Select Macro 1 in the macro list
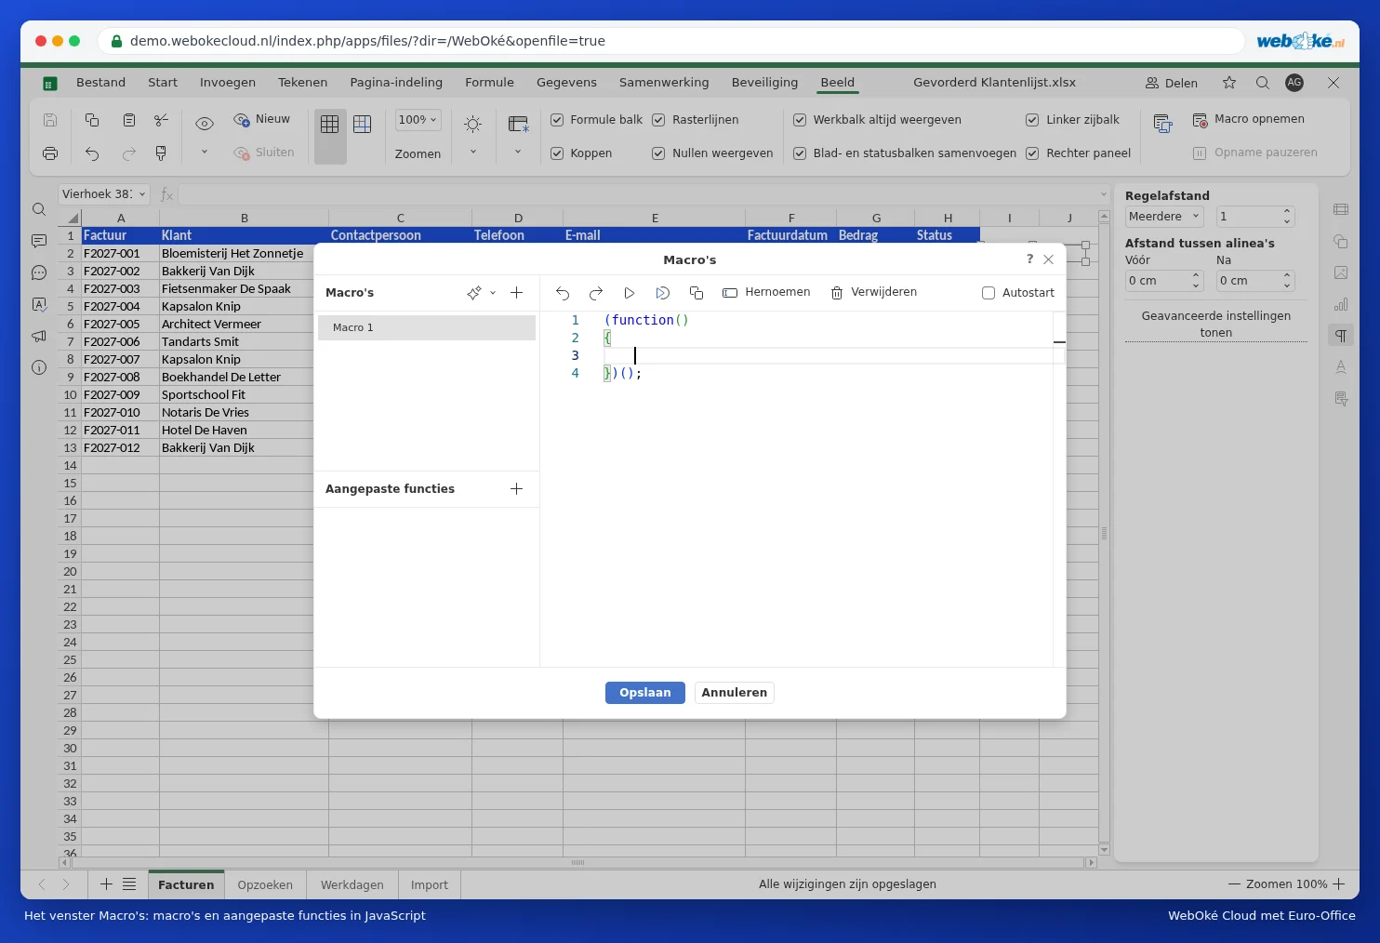This screenshot has width=1380, height=943. (x=427, y=327)
